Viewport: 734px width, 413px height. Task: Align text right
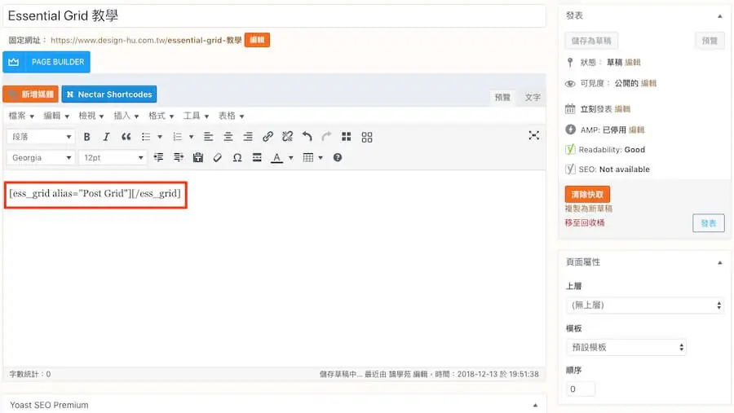point(248,137)
